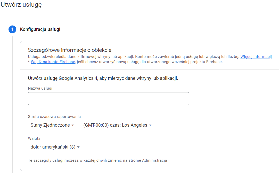Open the Więcej informacji link
279x173 pixels.
[256, 56]
